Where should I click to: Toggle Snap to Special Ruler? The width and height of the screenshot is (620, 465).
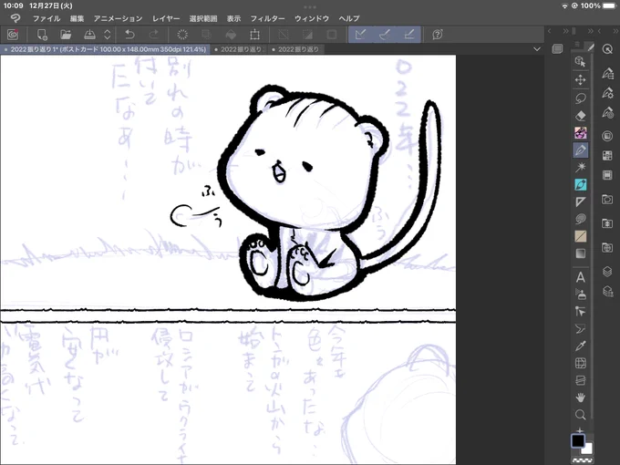click(x=385, y=35)
